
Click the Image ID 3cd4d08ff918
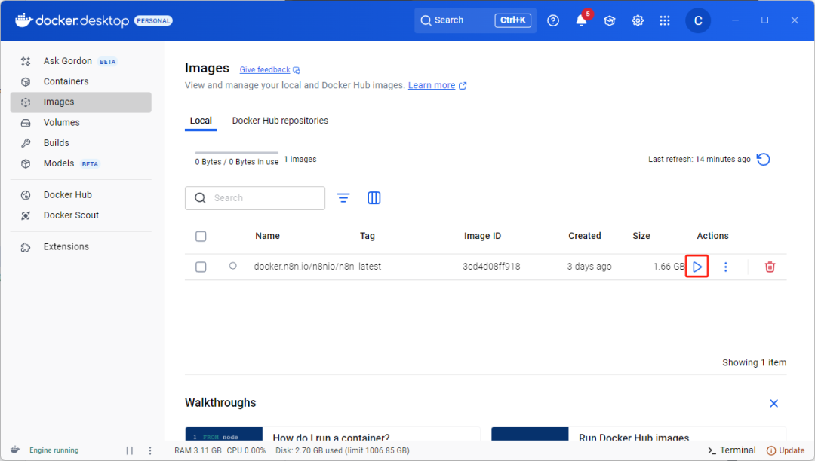coord(491,267)
